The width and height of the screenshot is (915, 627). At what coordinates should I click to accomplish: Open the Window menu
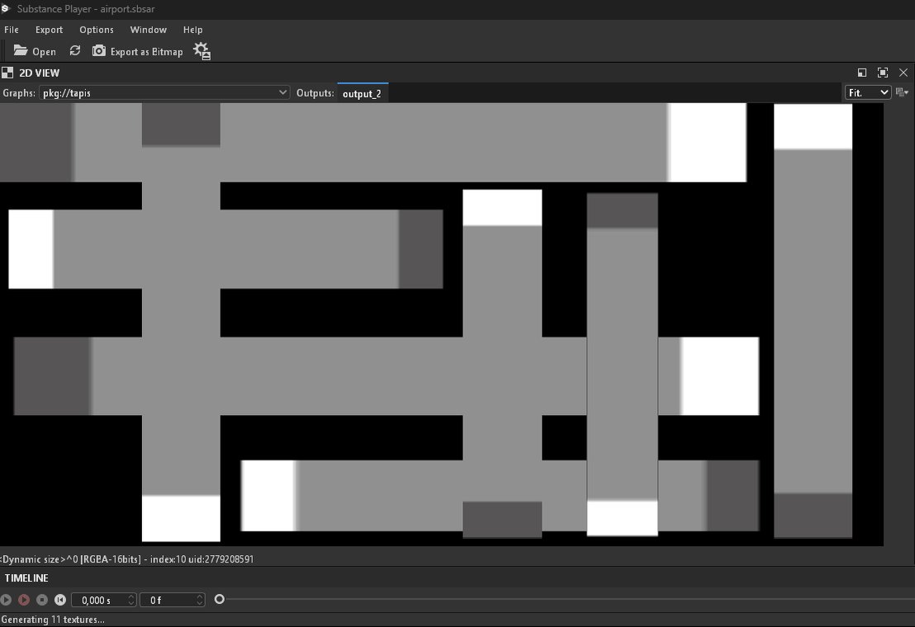tap(148, 30)
